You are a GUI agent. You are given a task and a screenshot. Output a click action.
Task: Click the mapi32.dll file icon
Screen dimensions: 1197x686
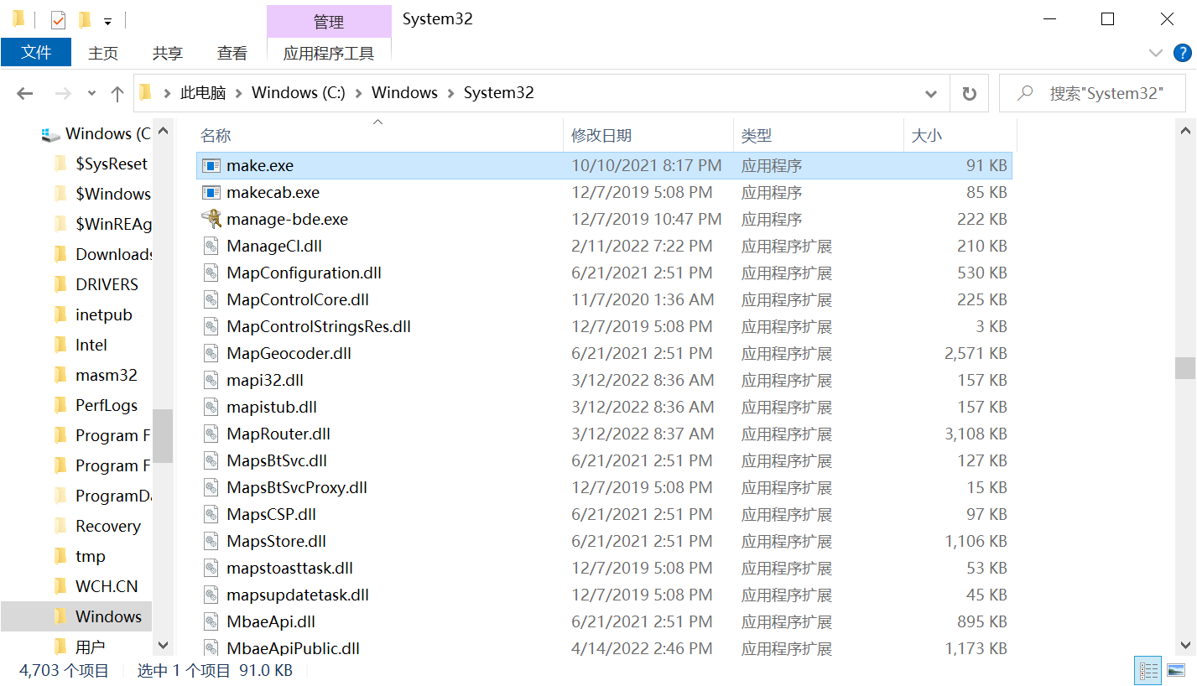(x=211, y=381)
